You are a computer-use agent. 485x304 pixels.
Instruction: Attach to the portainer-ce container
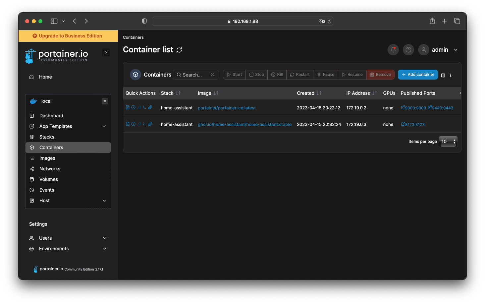coord(150,107)
